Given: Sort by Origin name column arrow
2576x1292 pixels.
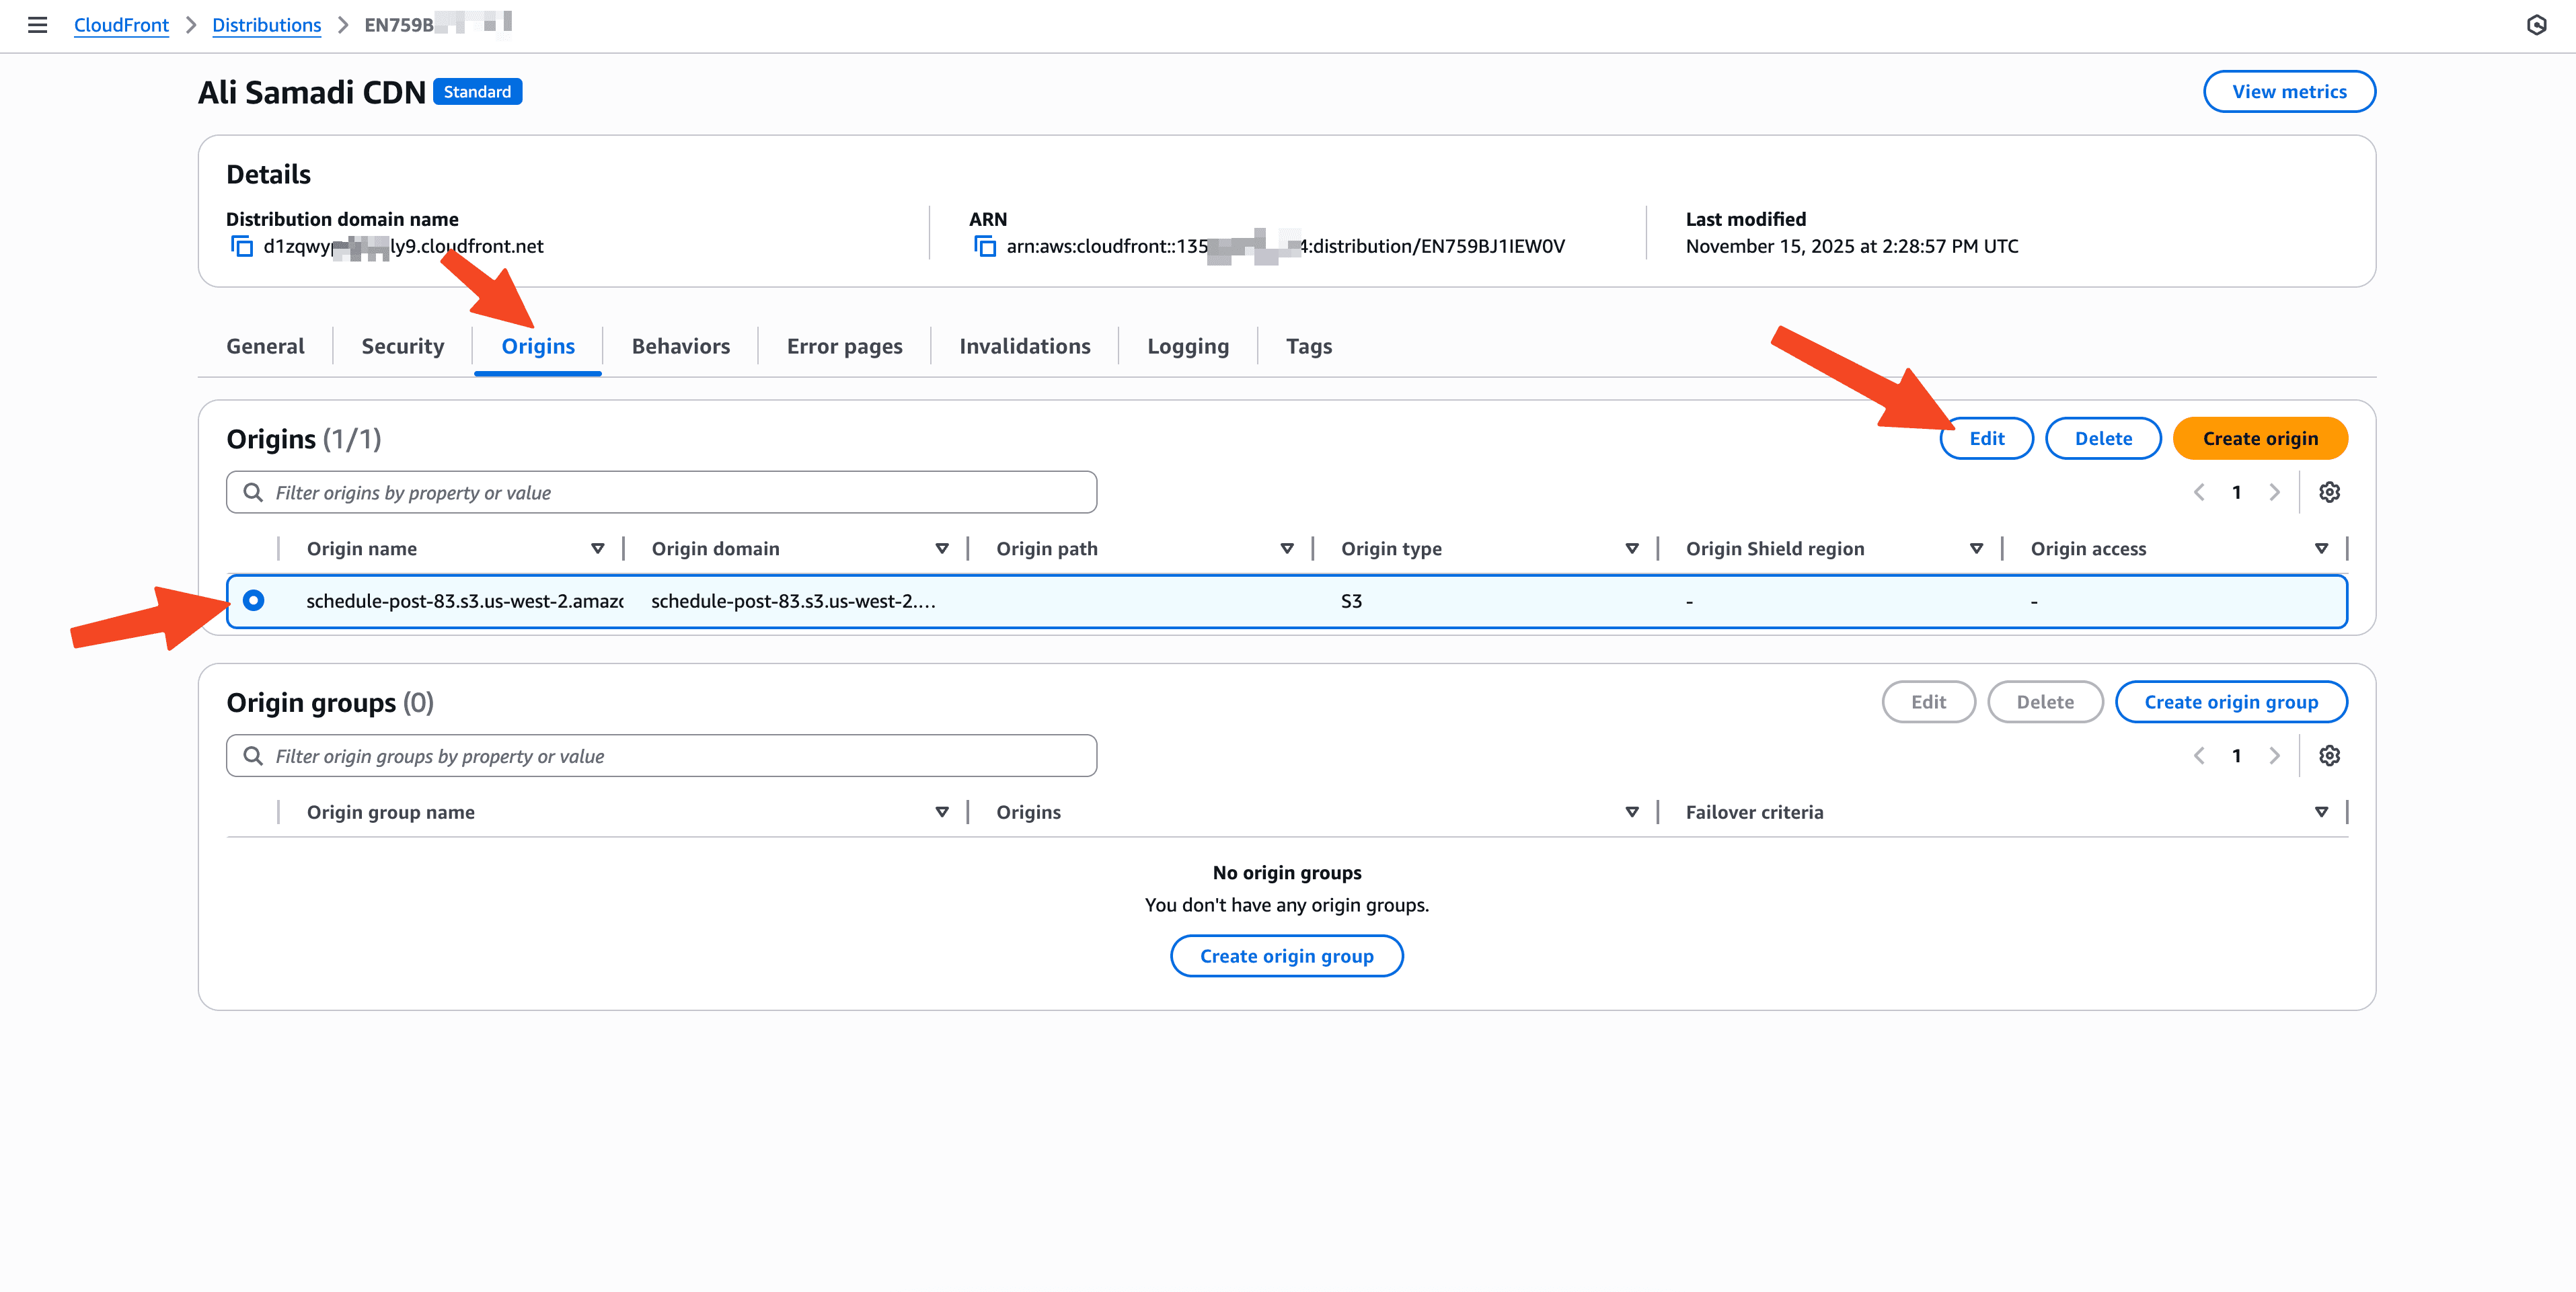Looking at the screenshot, I should [x=598, y=549].
